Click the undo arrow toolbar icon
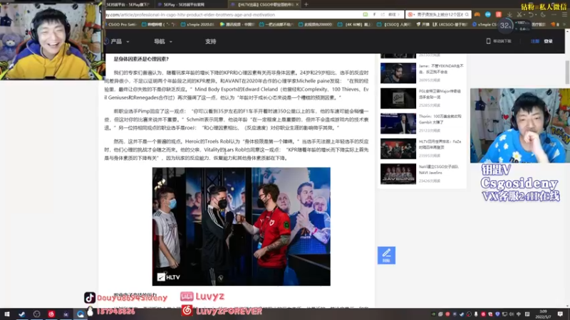This screenshot has height=320, width=570. pos(531,14)
